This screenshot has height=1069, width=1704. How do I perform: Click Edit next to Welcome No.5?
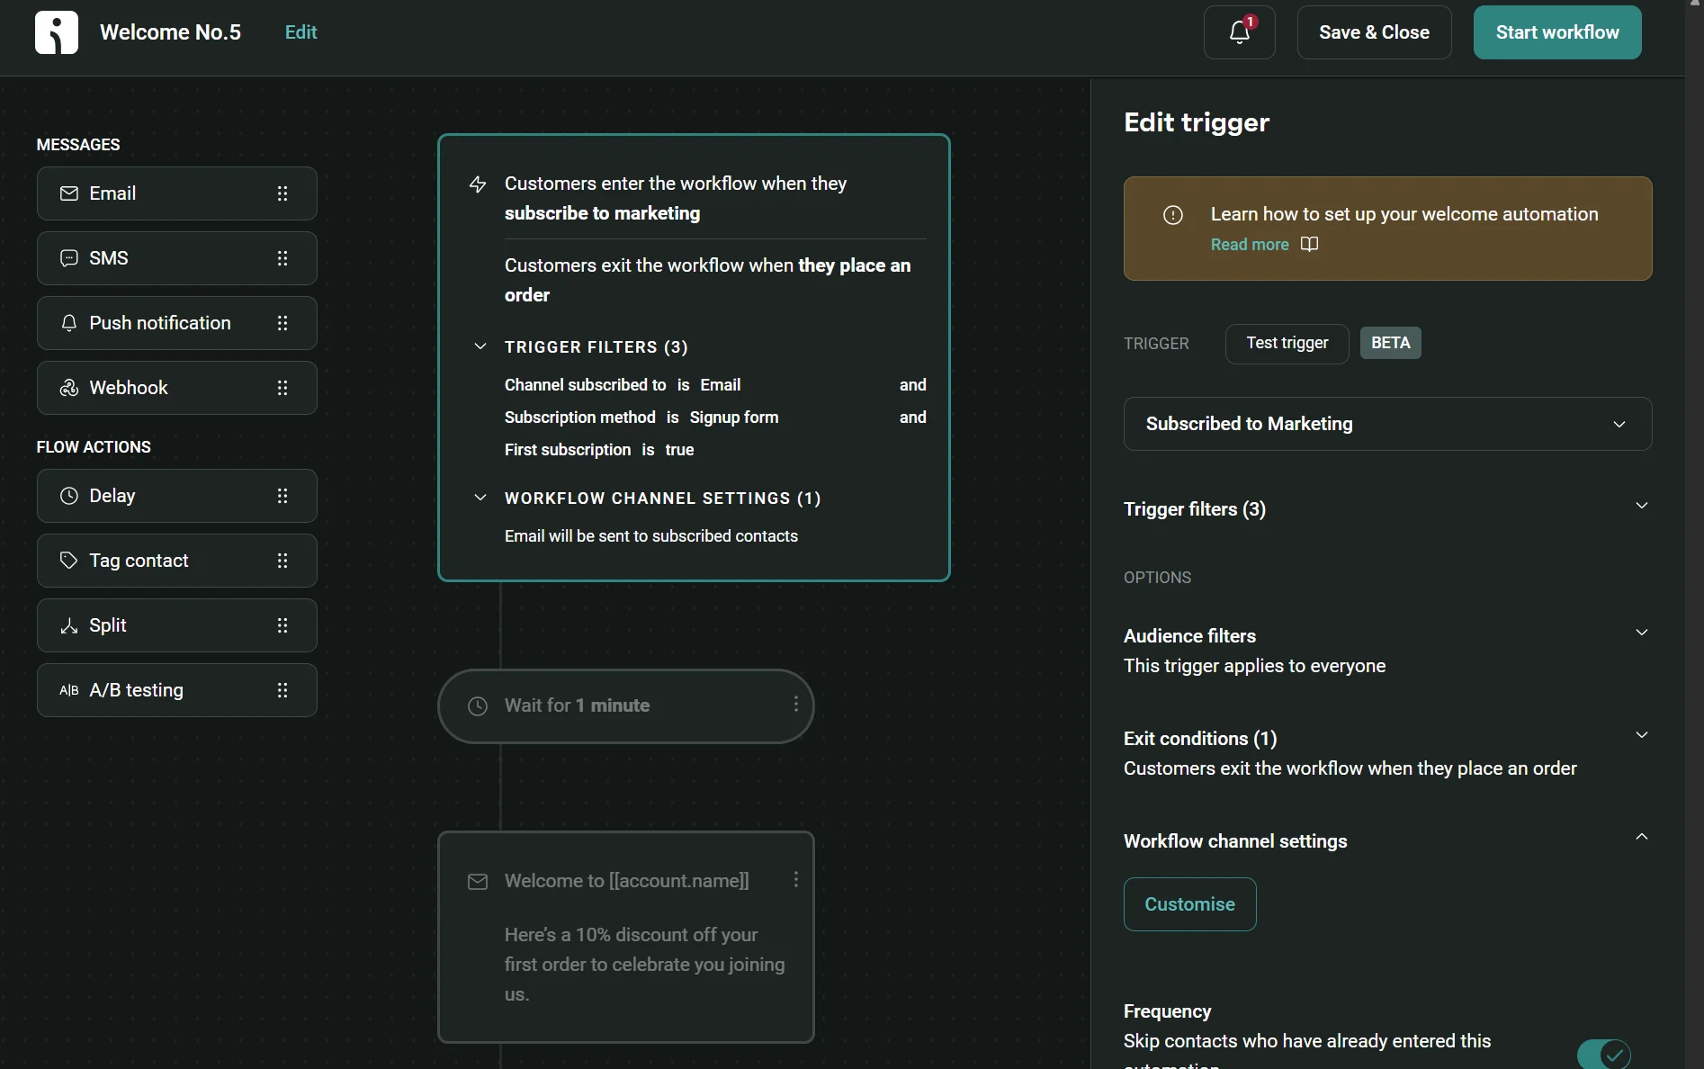pyautogui.click(x=300, y=32)
